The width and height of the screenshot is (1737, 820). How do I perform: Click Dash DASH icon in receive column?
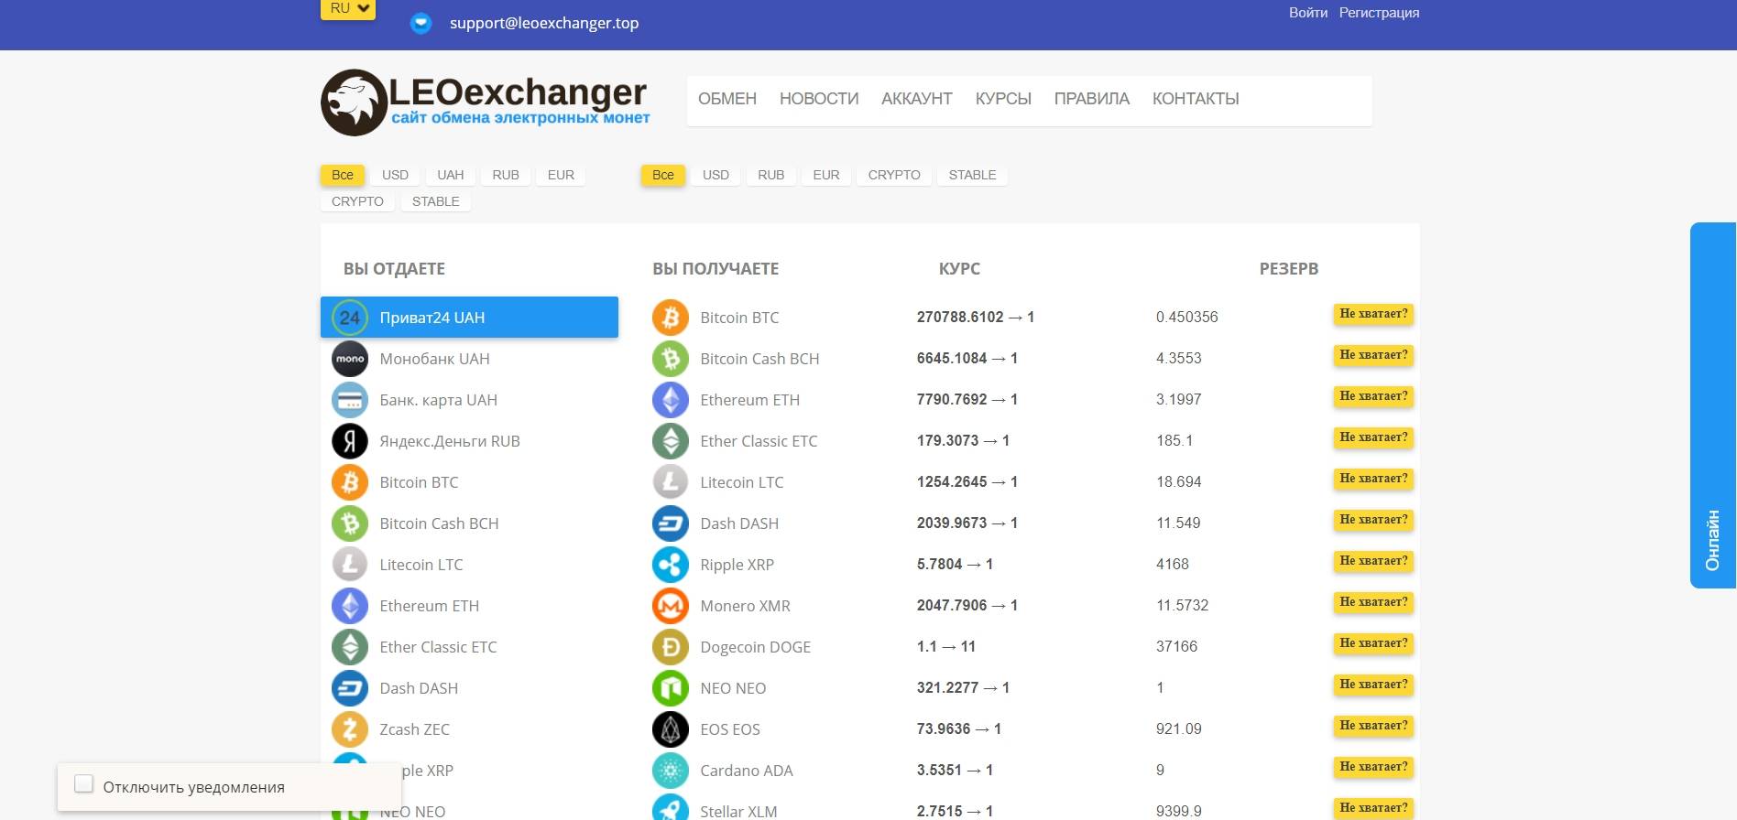(671, 523)
